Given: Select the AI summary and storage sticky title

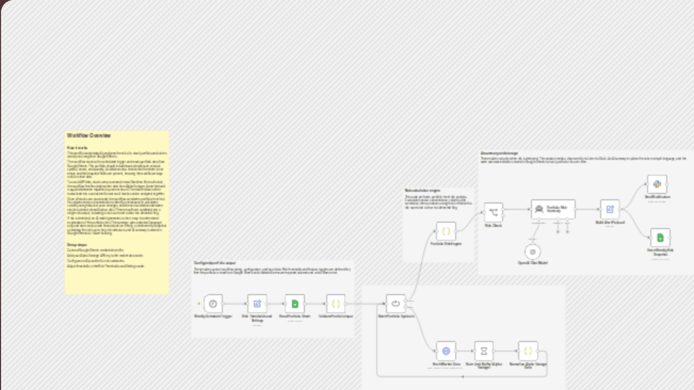Looking at the screenshot, I should [499, 153].
